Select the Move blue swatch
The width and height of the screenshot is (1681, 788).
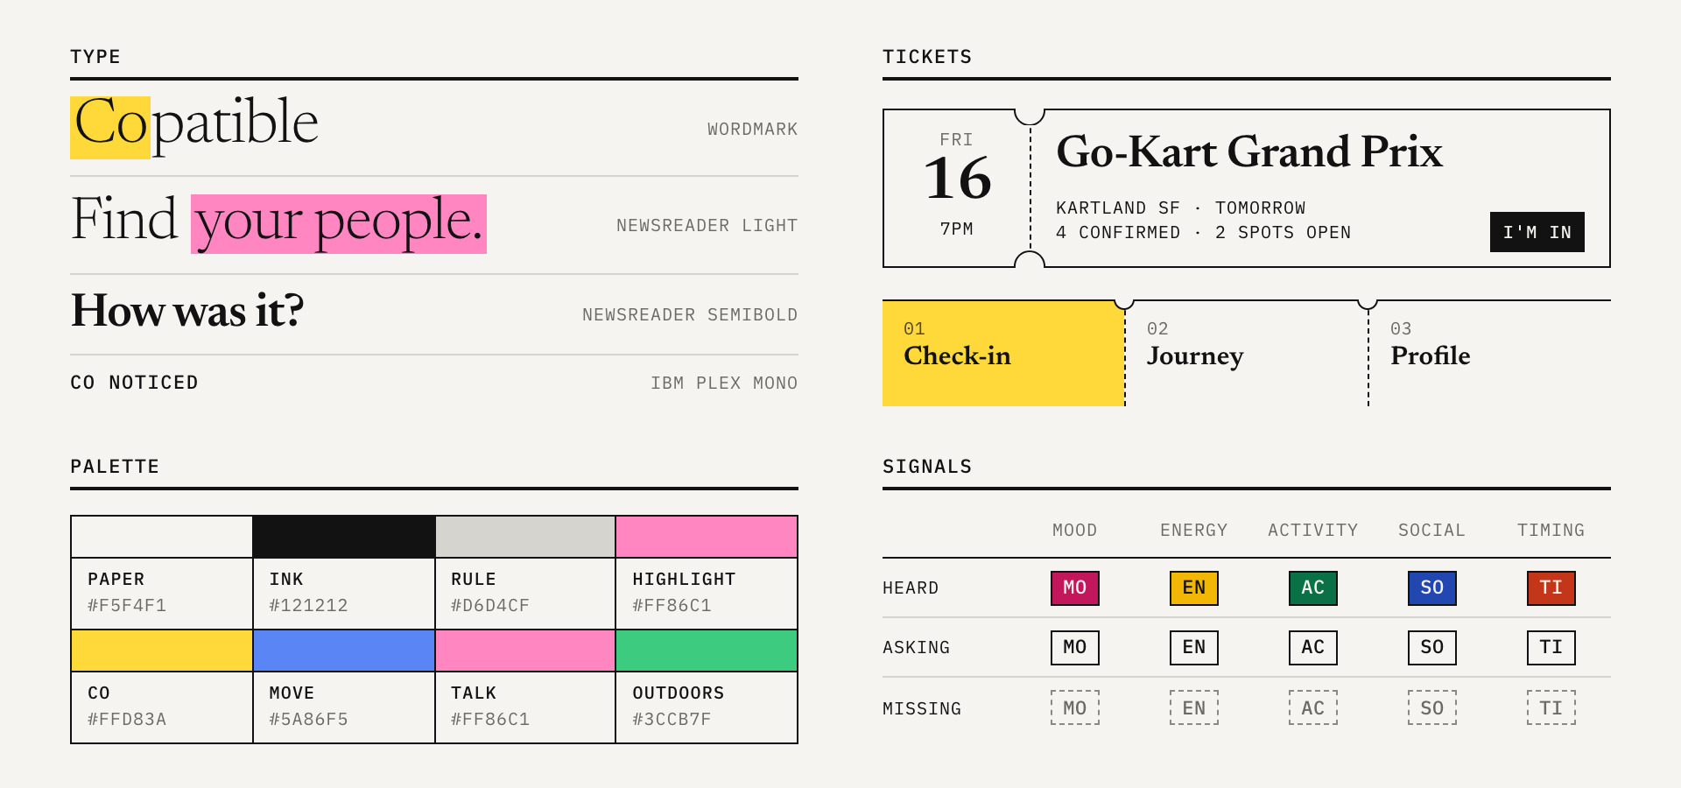(344, 651)
